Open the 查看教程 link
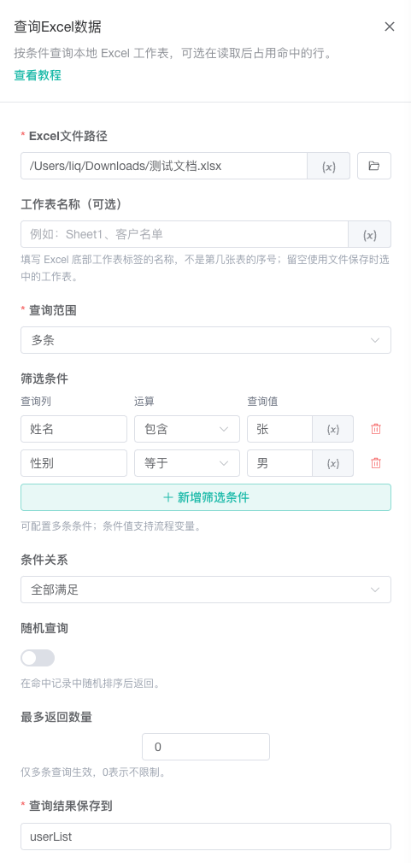Viewport: 411px width, 863px height. [x=38, y=75]
